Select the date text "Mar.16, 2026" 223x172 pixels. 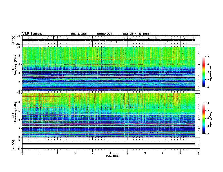(79, 34)
